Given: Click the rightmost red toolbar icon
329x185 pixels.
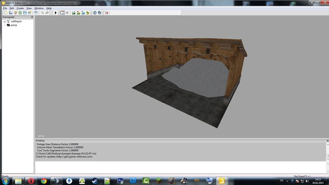Looking at the screenshot, I should pyautogui.click(x=107, y=13).
